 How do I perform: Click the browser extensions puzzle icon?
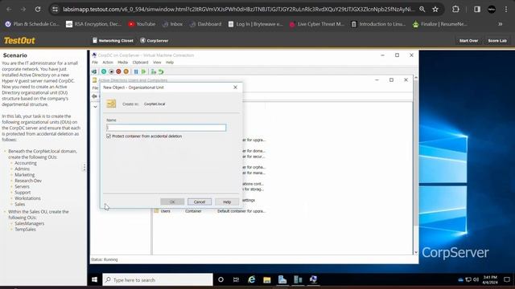(x=455, y=9)
